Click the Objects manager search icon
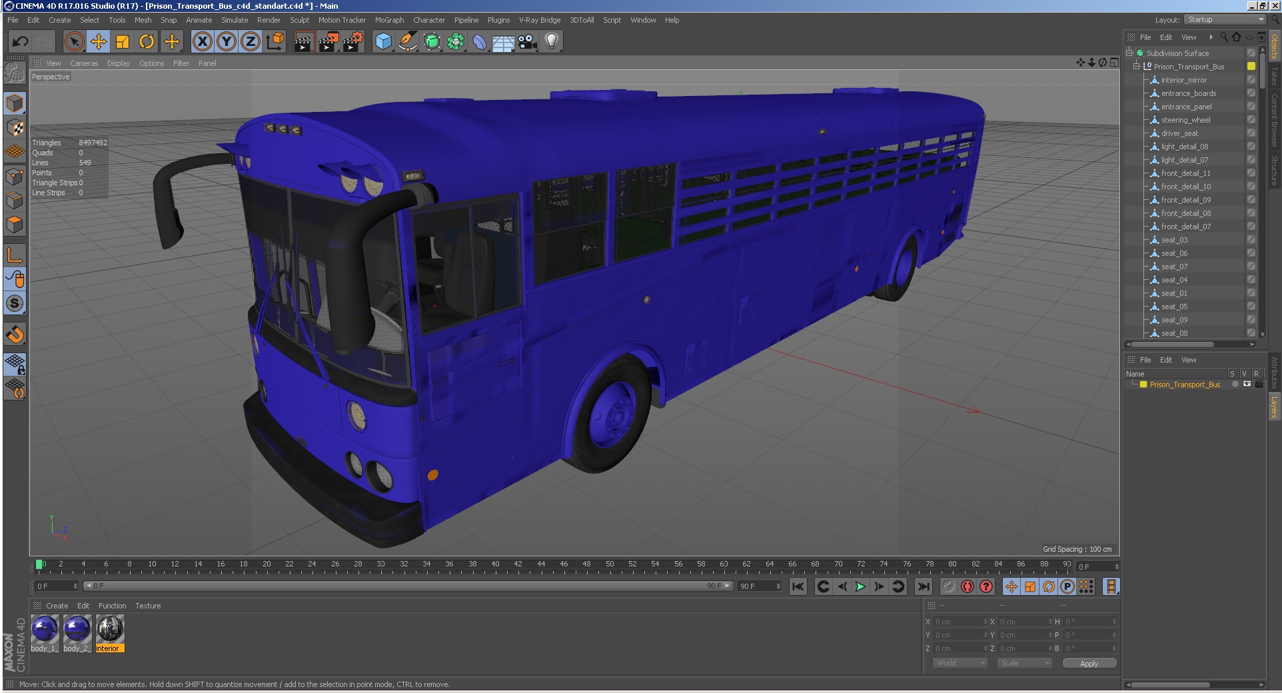Screen dimensions: 1282x693 click(1224, 37)
